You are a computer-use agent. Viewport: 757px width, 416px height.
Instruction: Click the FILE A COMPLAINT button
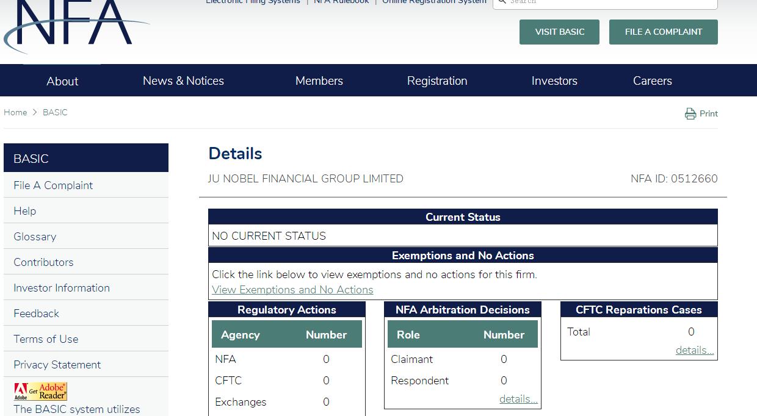point(664,32)
